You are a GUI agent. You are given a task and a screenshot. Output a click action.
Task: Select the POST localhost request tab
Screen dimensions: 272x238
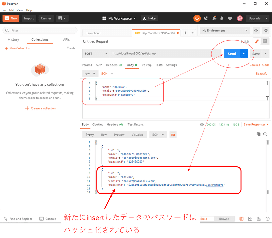(156, 33)
